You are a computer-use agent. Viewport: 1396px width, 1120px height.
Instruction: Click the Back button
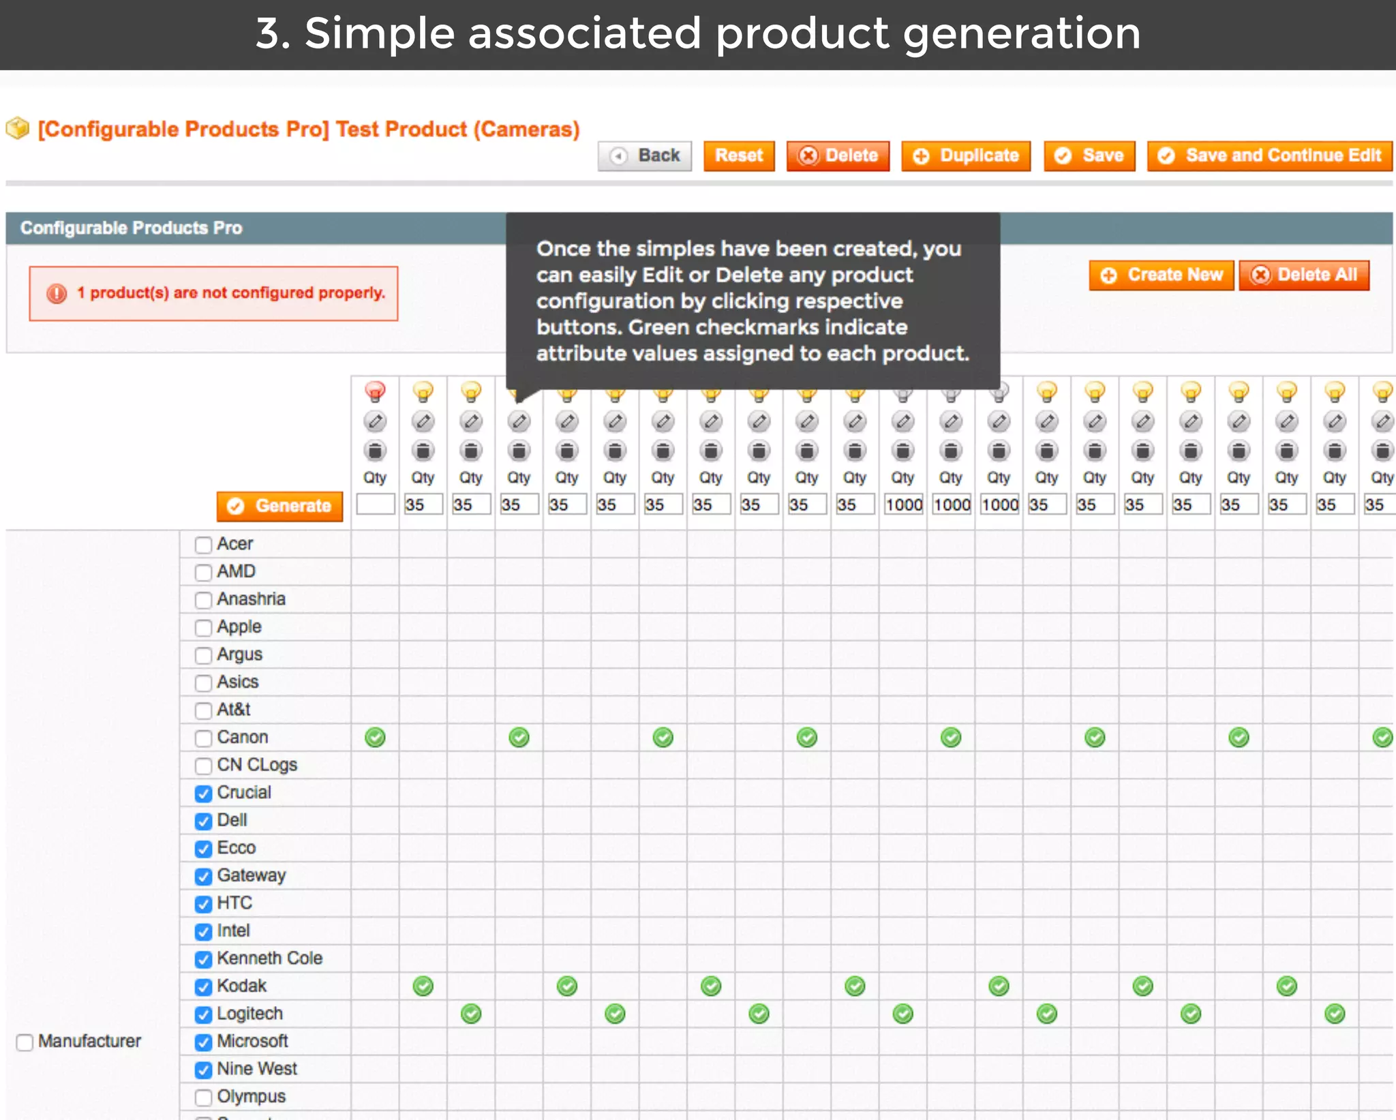point(645,156)
